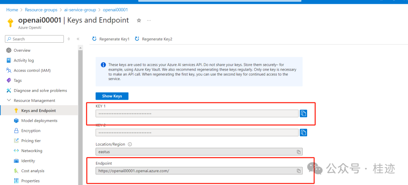Open Overview in sidebar
408x185 pixels.
pos(22,50)
